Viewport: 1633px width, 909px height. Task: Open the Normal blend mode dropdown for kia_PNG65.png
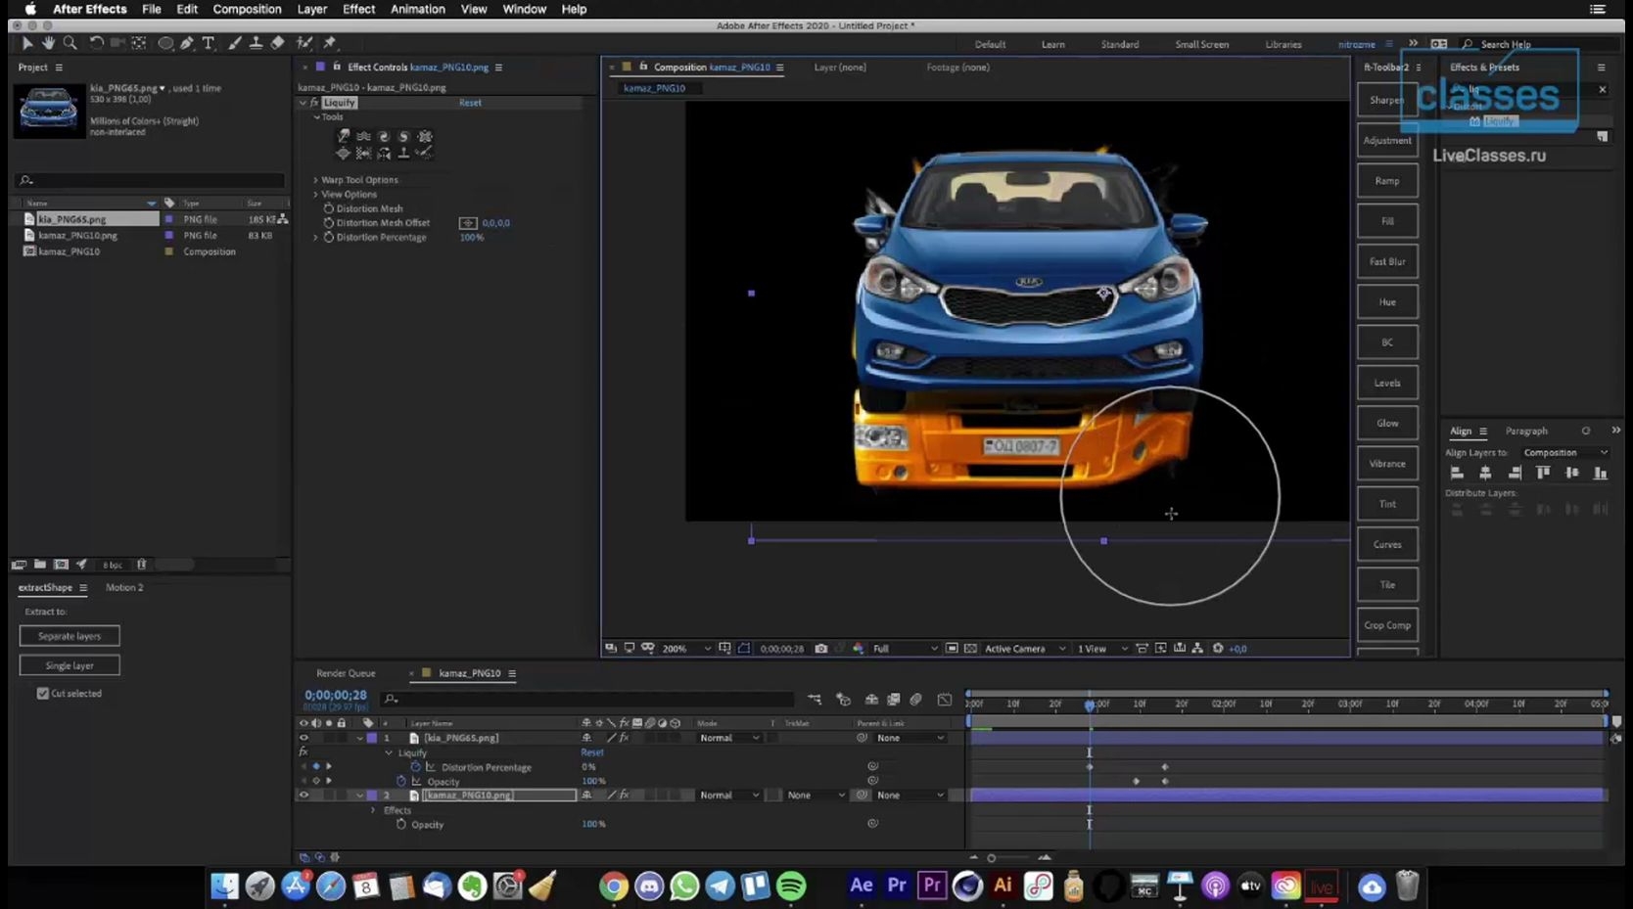[x=729, y=739]
